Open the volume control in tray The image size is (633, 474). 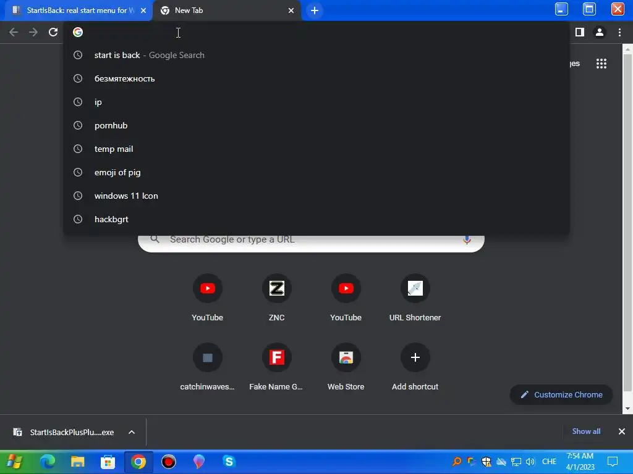(530, 462)
